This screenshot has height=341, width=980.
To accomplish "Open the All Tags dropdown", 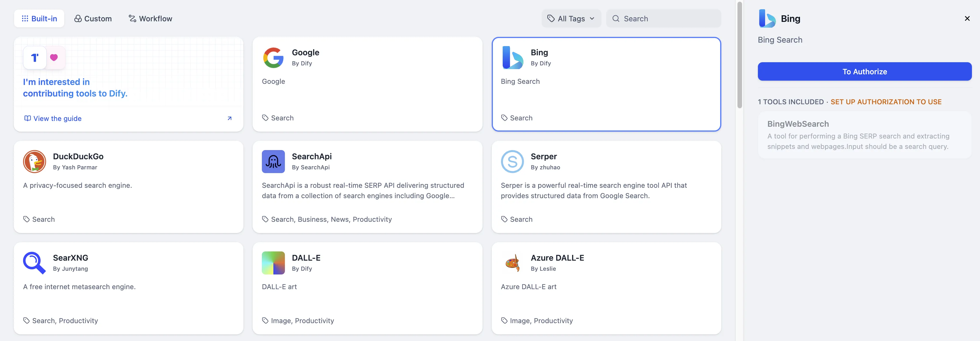I will click(x=571, y=19).
